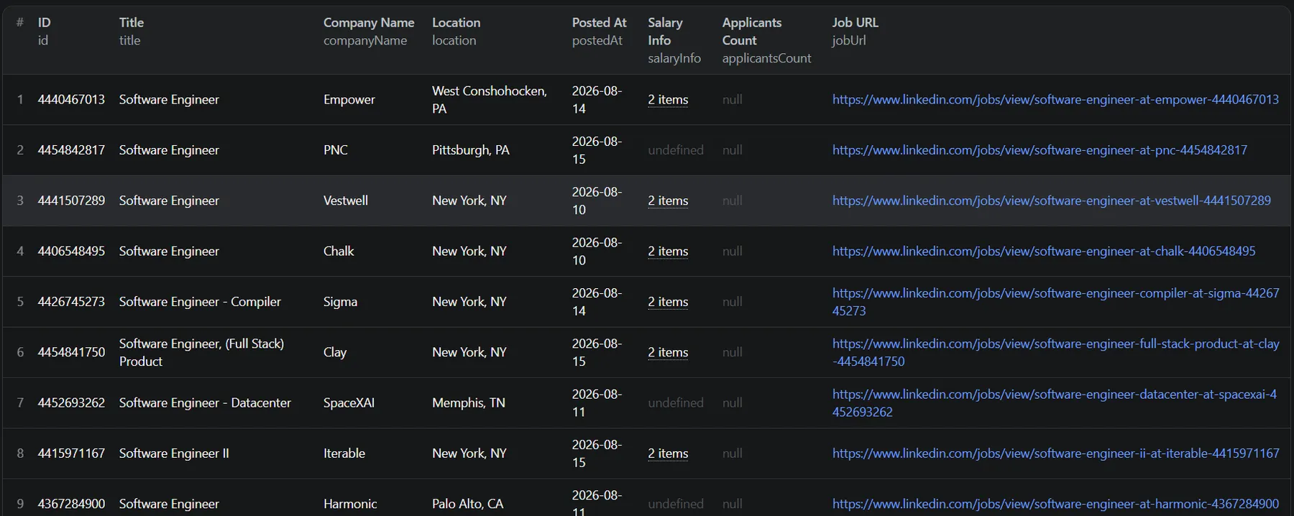This screenshot has width=1294, height=516.
Task: Open the SpaceXAI datacenter job URL link
Action: point(1055,402)
